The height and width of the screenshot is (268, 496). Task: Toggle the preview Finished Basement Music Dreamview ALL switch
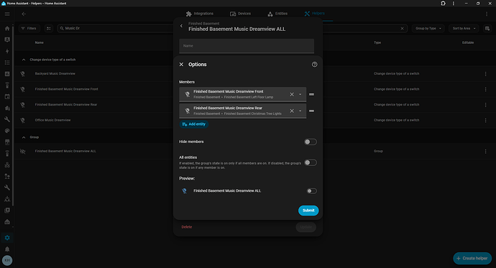(x=311, y=191)
